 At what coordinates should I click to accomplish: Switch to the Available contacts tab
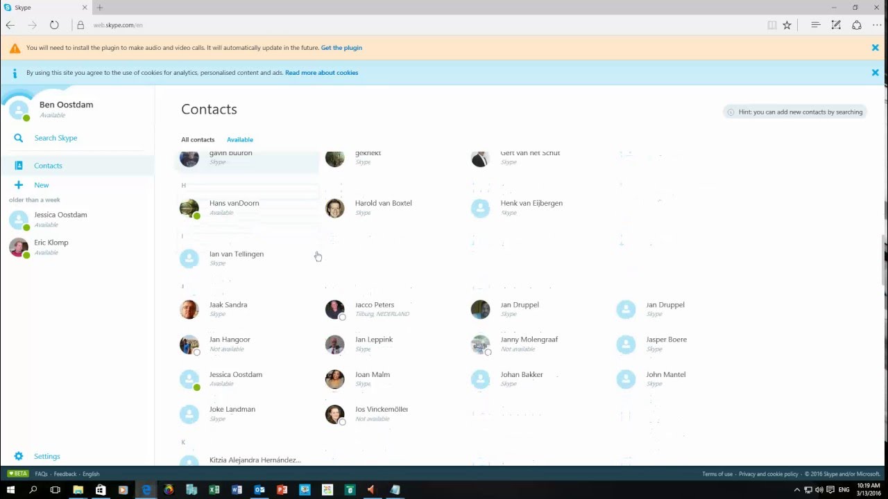240,139
